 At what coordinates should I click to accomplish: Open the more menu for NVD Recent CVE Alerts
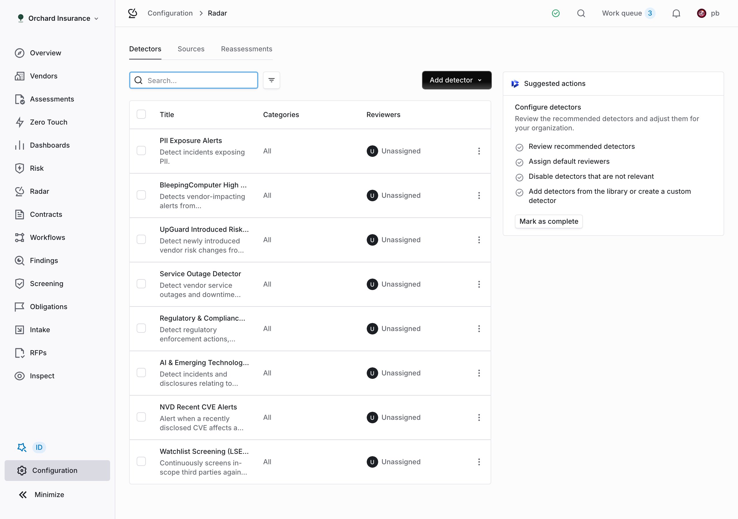point(479,418)
